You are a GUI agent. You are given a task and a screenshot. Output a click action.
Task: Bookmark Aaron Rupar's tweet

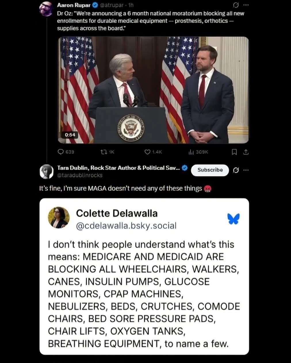[x=234, y=152]
